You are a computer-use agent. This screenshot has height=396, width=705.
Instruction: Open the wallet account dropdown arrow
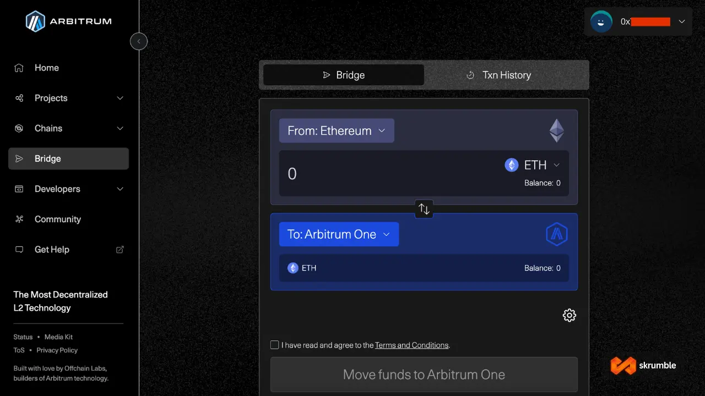(682, 21)
